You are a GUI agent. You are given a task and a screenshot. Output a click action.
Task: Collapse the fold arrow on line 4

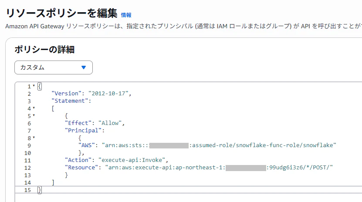coord(34,108)
